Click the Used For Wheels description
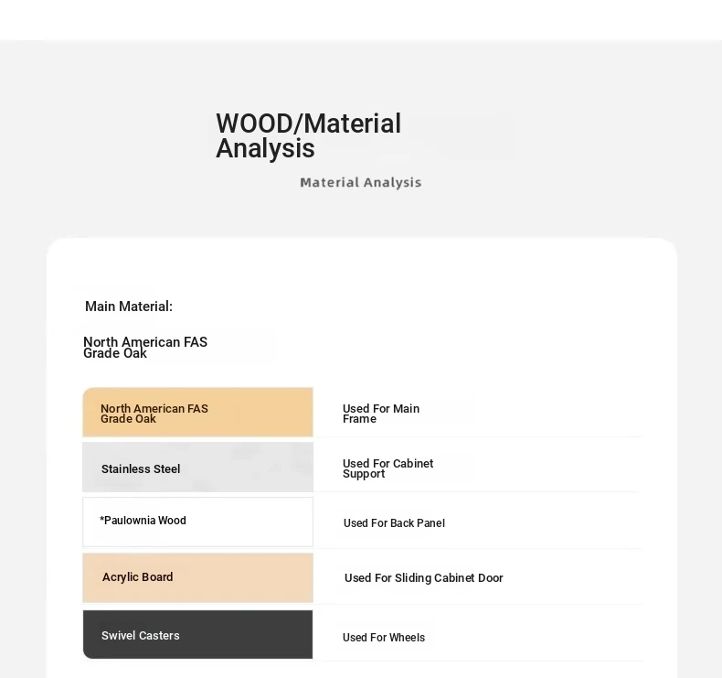Viewport: 722px width, 678px height. (384, 638)
